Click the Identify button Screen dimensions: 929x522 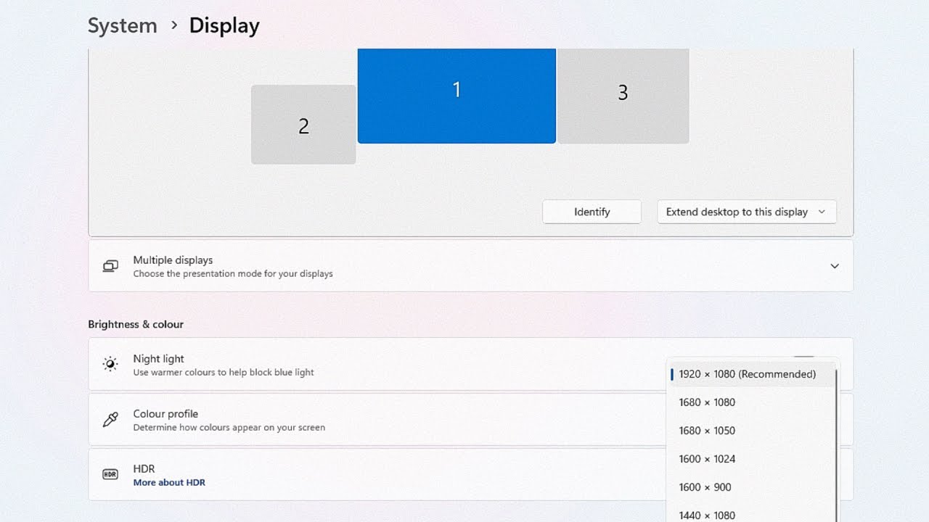592,212
